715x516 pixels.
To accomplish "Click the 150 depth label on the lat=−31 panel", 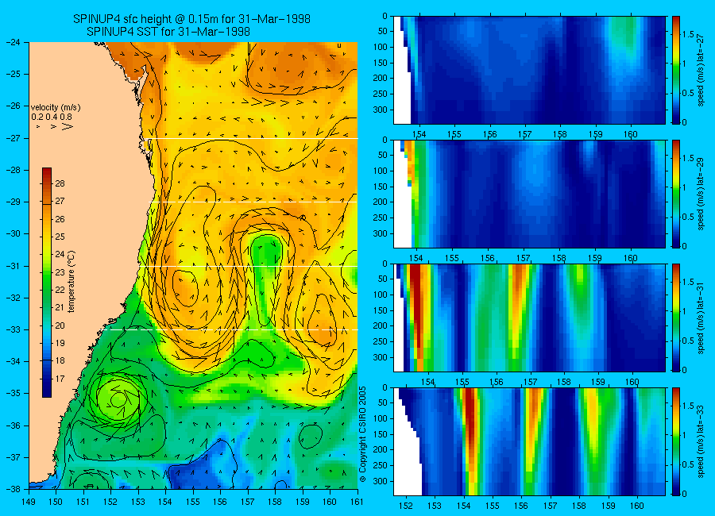I will point(381,310).
